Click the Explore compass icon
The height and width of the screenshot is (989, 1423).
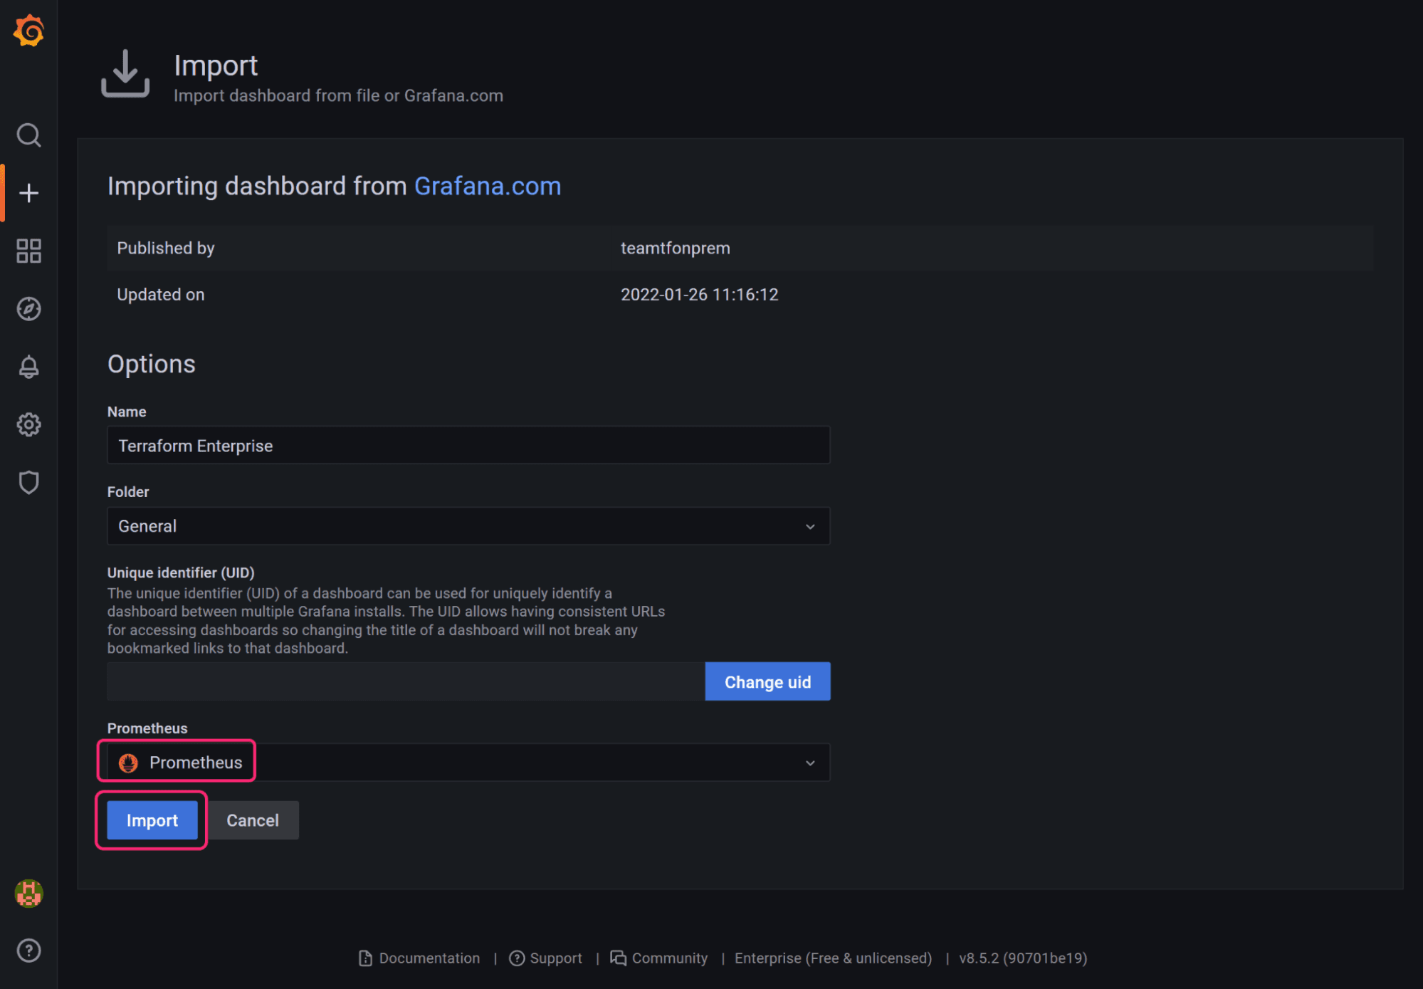pyautogui.click(x=29, y=308)
